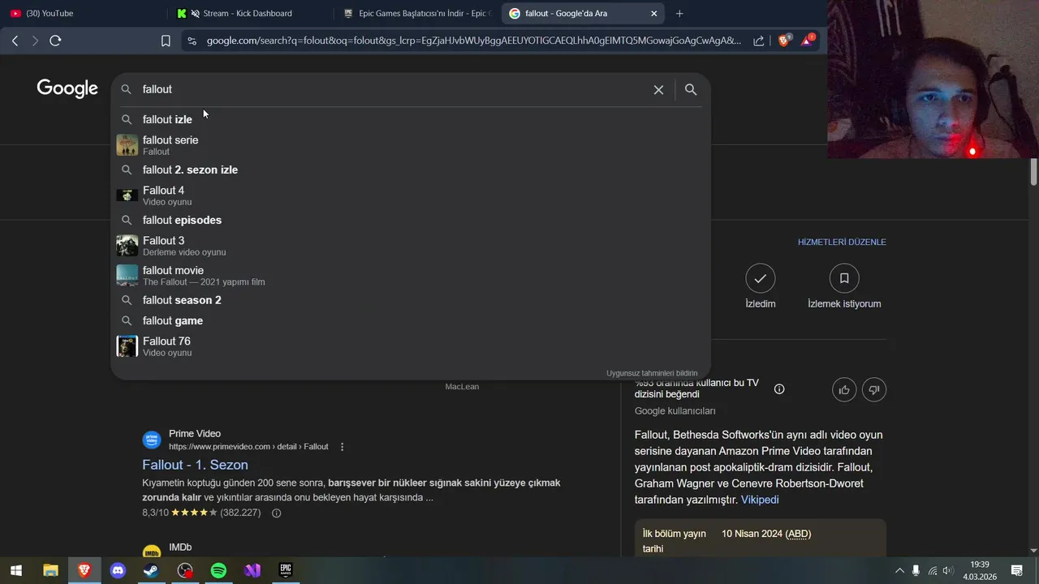This screenshot has width=1039, height=584.
Task: Select the 'fallout serie' suggestion
Action: click(411, 145)
